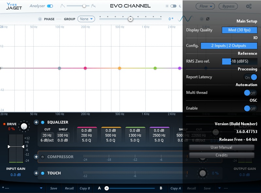Click the Credits button
This screenshot has width=261, height=193.
(221, 155)
